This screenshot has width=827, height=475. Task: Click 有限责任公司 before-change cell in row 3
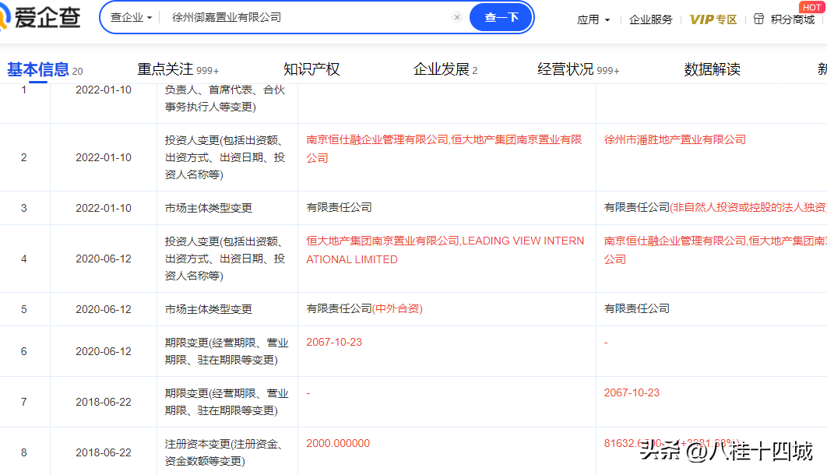click(447, 208)
